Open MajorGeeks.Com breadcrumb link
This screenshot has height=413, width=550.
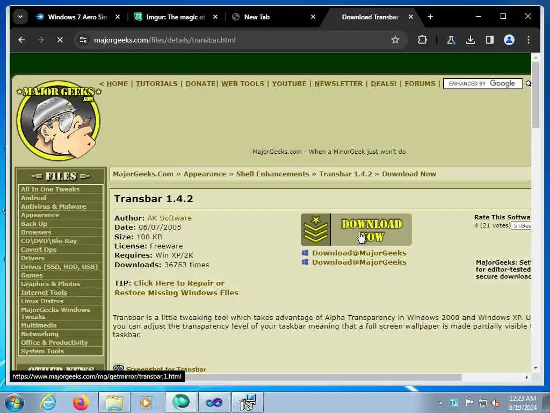point(143,174)
